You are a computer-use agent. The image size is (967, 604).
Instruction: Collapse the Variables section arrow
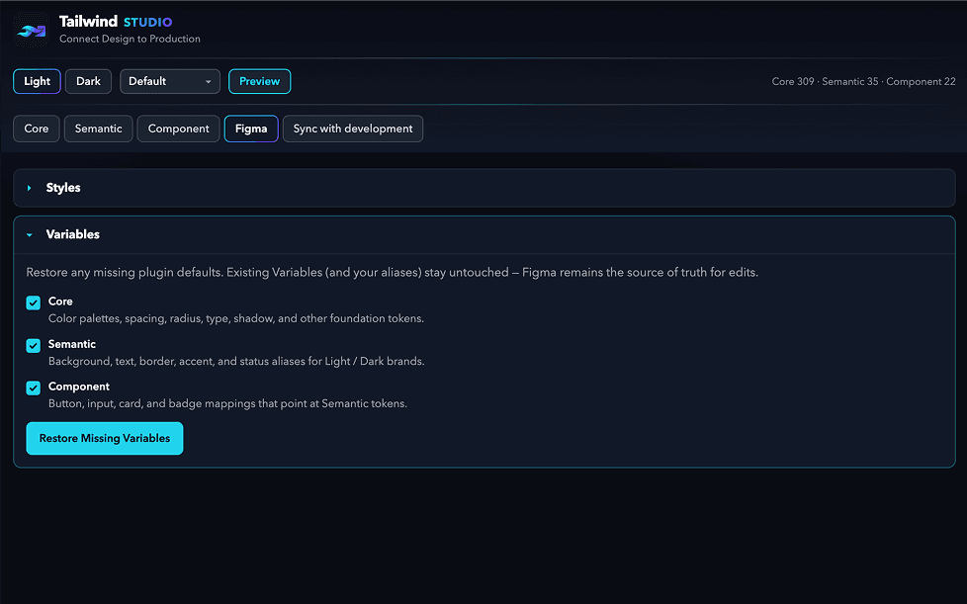[29, 235]
